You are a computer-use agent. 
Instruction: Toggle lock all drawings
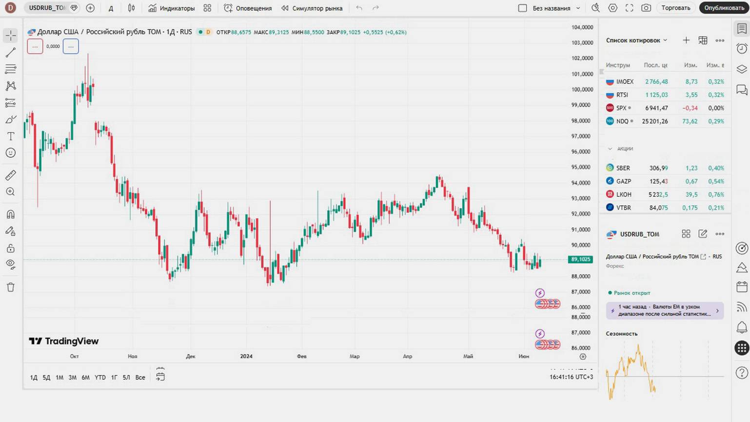coord(11,248)
